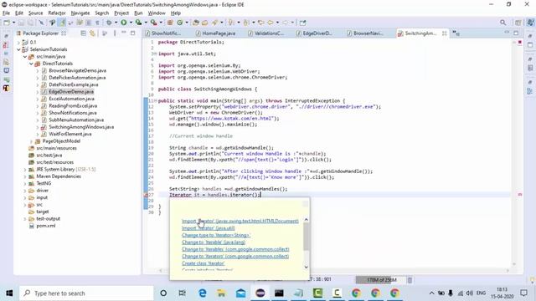The height and width of the screenshot is (301, 536).
Task: Click the Last Edit Location icon
Action: coord(261,23)
